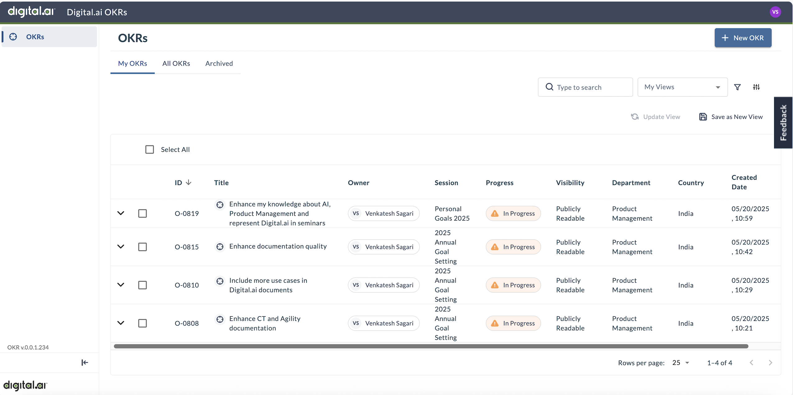This screenshot has width=793, height=395.
Task: Click In Progress badge for O-0808
Action: 513,323
